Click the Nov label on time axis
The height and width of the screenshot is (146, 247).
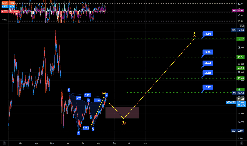tap(145, 143)
